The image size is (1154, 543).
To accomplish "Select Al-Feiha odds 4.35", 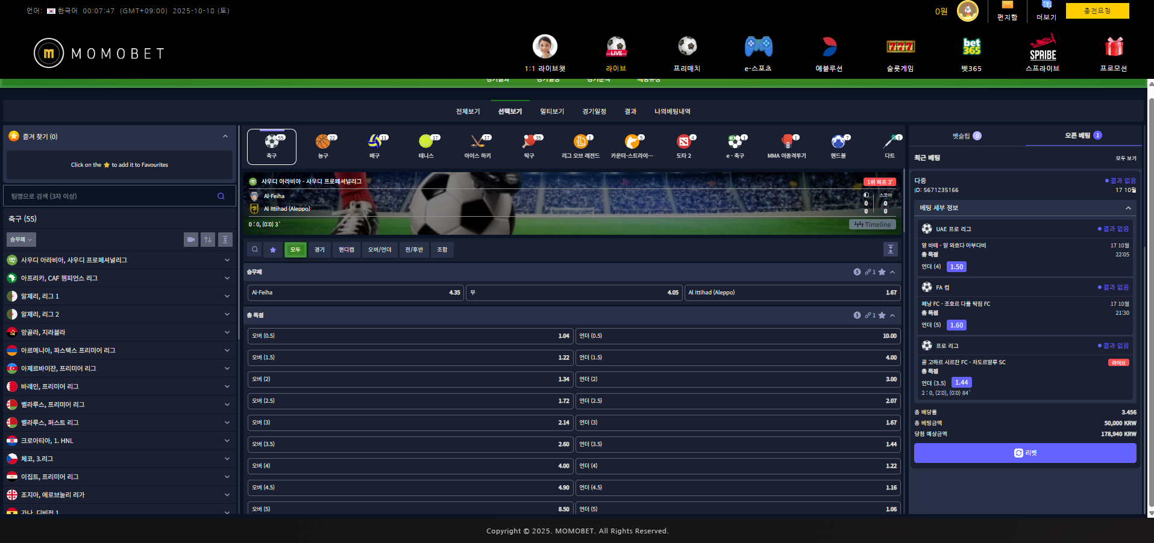I will tap(356, 293).
